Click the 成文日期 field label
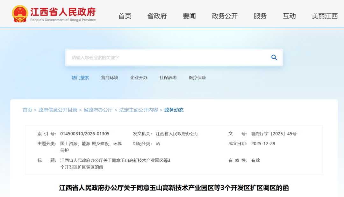344x197 pixels. 238,144
